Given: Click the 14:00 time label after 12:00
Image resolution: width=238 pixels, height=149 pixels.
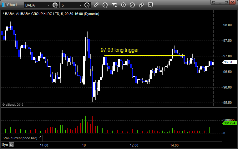Looking at the screenshot, I should 174,145.
